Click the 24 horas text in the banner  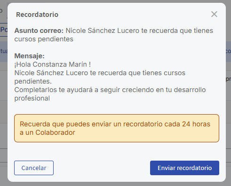[x=196, y=124]
